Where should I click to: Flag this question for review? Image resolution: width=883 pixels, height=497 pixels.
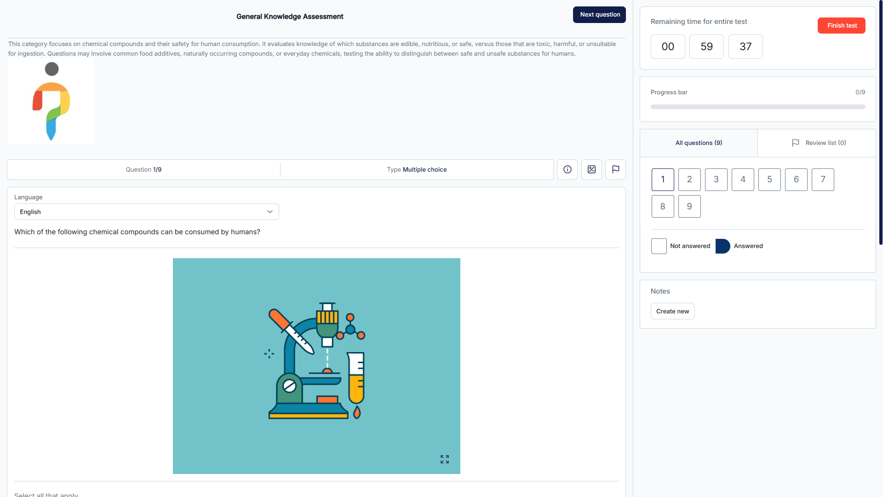coord(615,169)
